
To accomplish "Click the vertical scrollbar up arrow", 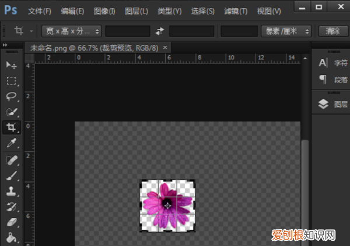I will click(305, 58).
